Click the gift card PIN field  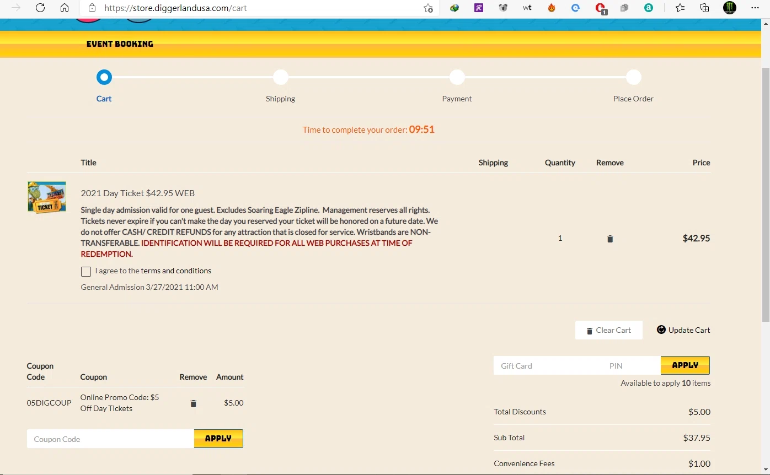click(x=632, y=366)
